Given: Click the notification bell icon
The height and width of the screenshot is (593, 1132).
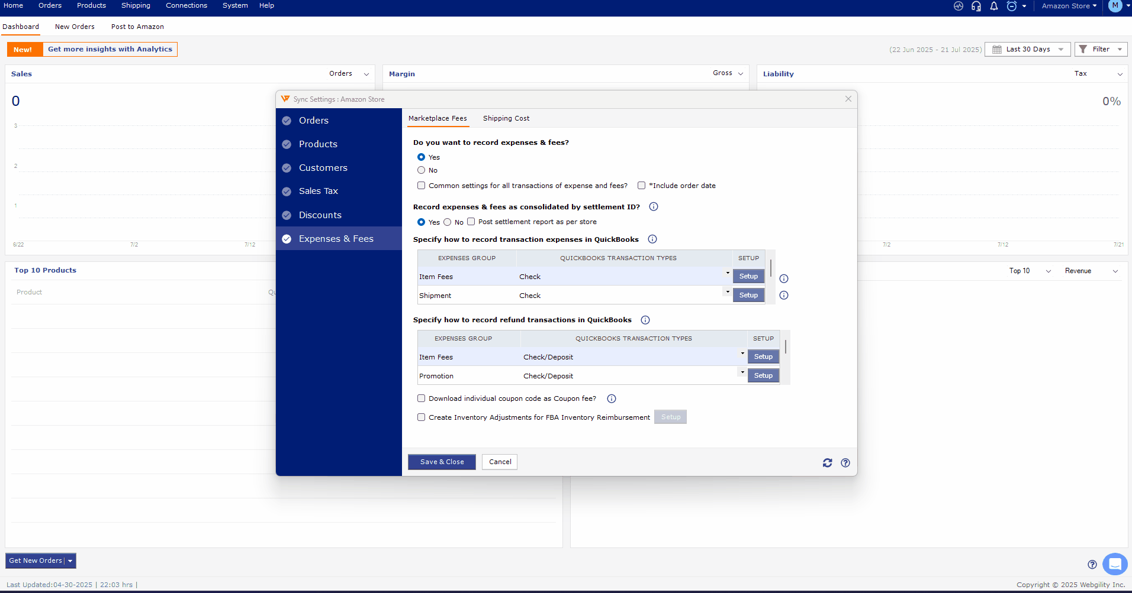Looking at the screenshot, I should [994, 6].
